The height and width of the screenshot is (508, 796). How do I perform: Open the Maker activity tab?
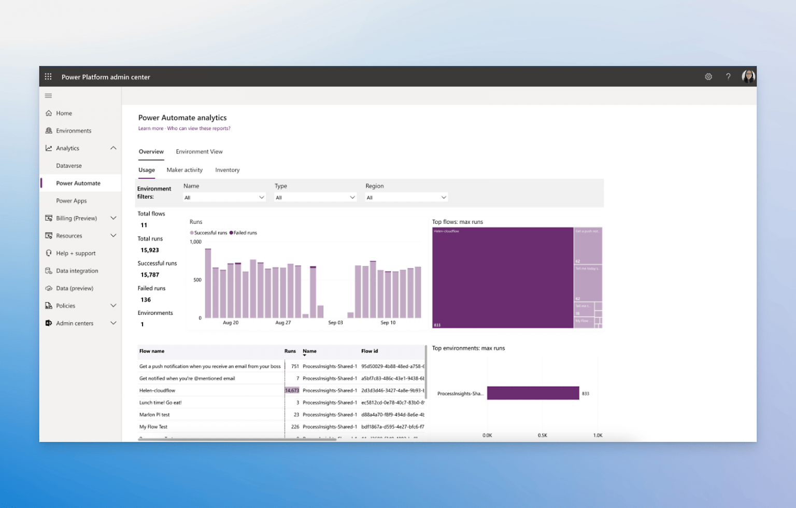click(184, 170)
